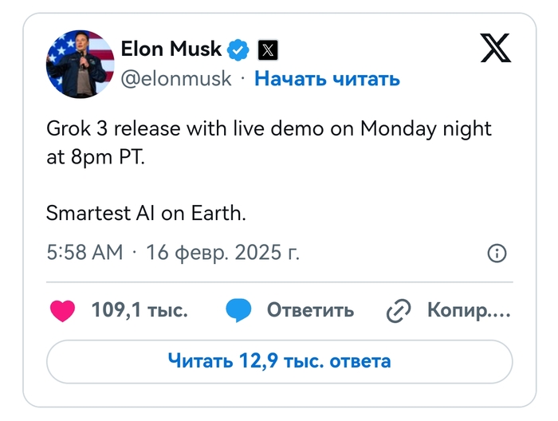Click the 16 февр. 2025 г. date
This screenshot has height=421, width=558.
click(x=222, y=254)
